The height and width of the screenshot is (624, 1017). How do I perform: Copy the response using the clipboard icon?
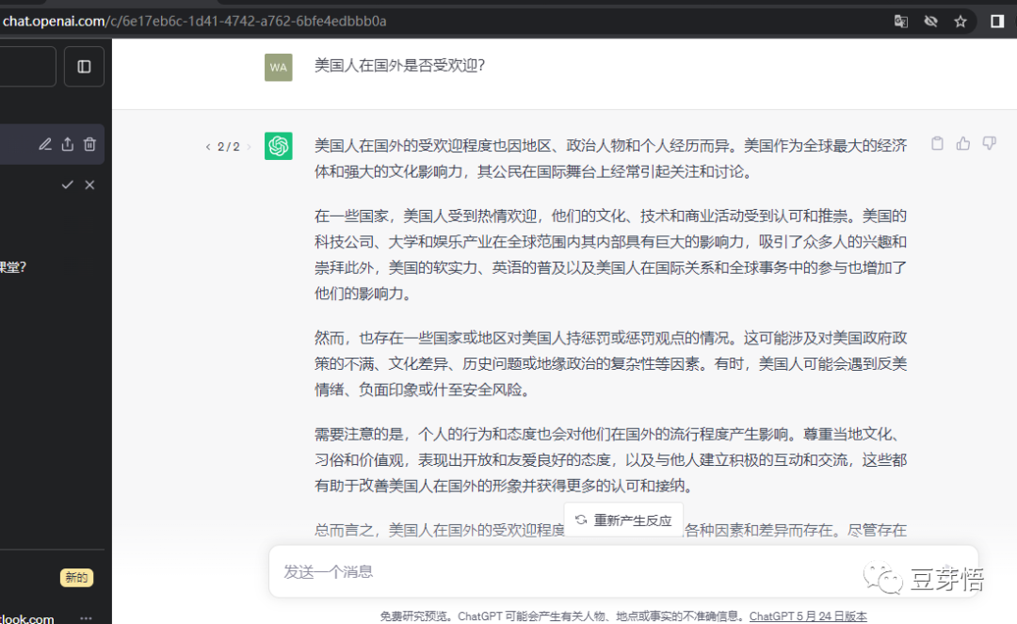[937, 144]
